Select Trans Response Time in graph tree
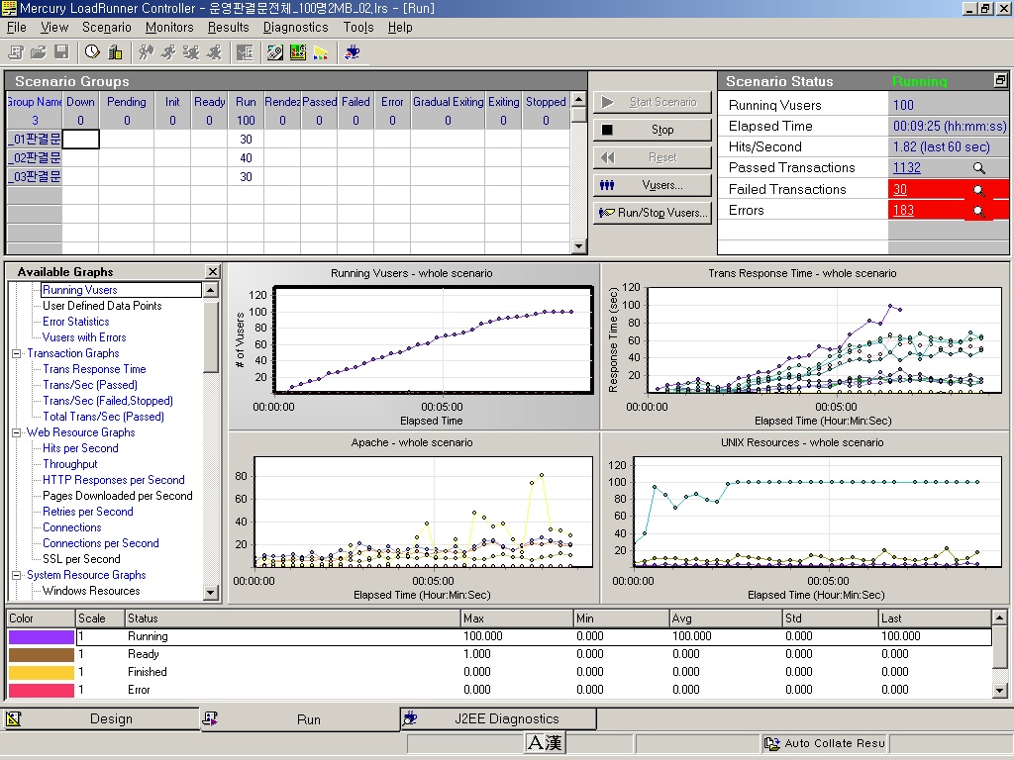 (x=94, y=369)
